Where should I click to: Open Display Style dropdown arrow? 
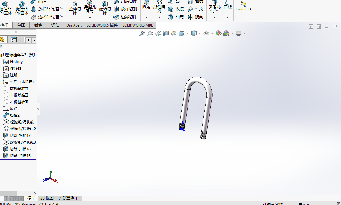click(x=200, y=33)
